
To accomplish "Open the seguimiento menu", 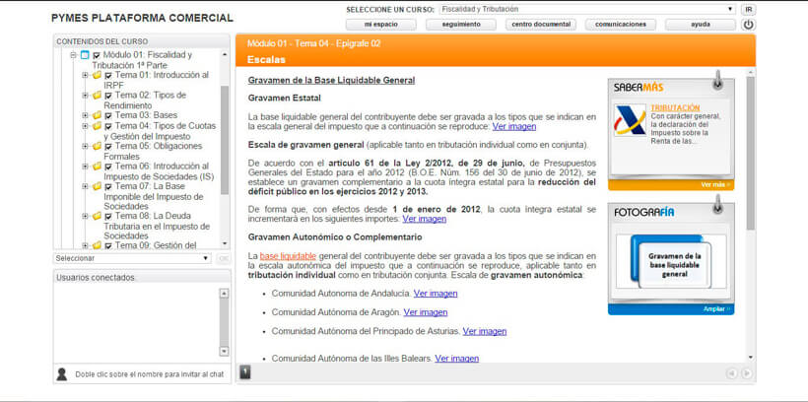I will pyautogui.click(x=461, y=25).
